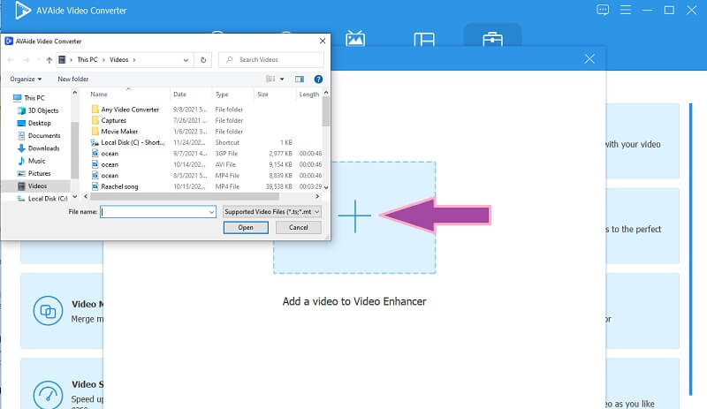Click the Open button
Screen dimensions: 707x409
point(246,227)
